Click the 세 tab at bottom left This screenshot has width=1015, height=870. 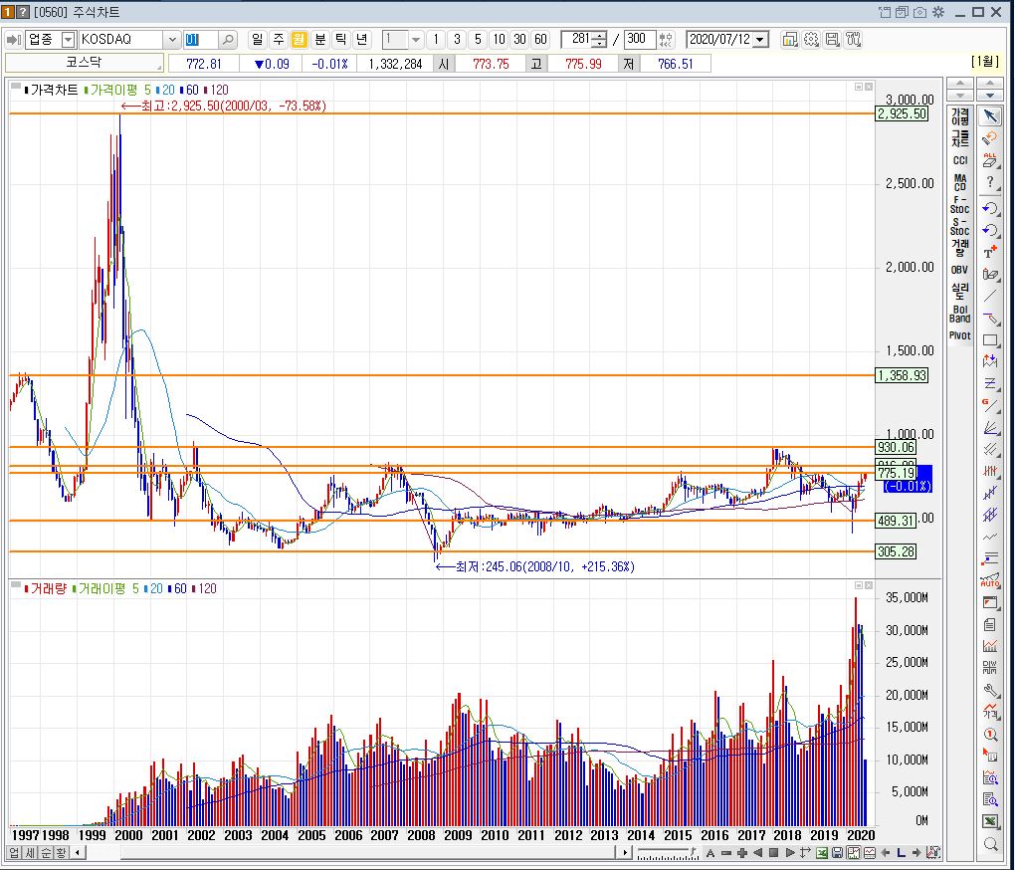pos(30,852)
